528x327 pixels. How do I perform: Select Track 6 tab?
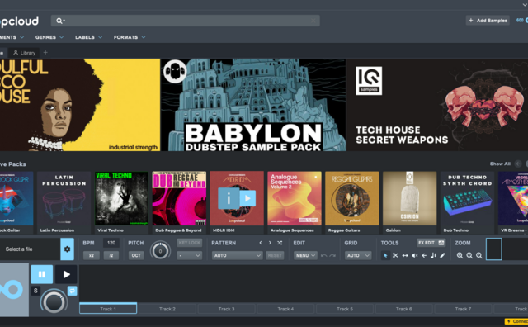(x=403, y=309)
